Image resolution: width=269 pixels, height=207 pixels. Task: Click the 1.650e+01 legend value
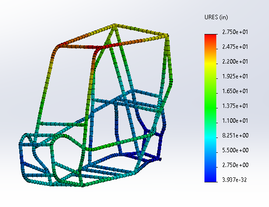coord(235,91)
